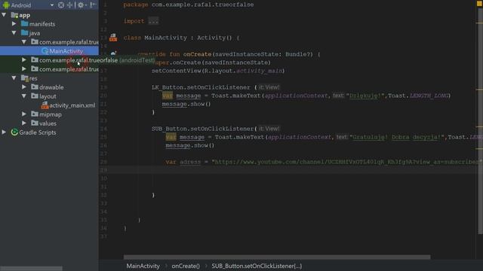Click the drawable folder icon
The image size is (483, 271).
pos(35,87)
